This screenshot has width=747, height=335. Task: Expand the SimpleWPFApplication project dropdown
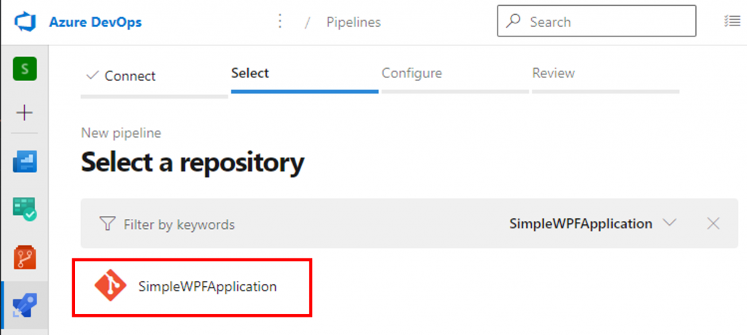click(669, 223)
